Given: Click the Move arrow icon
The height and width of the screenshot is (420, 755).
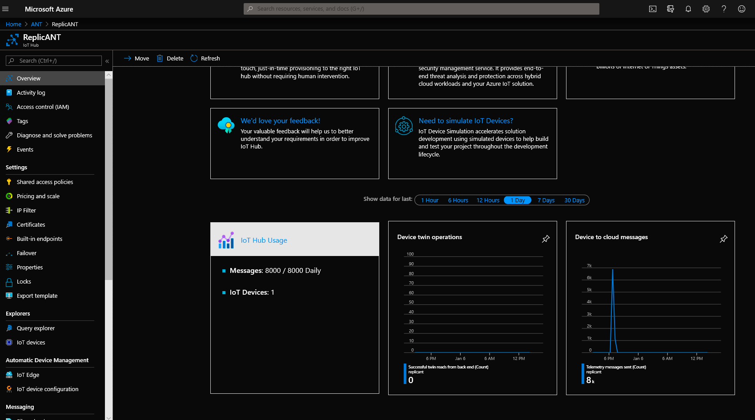Looking at the screenshot, I should [x=127, y=58].
